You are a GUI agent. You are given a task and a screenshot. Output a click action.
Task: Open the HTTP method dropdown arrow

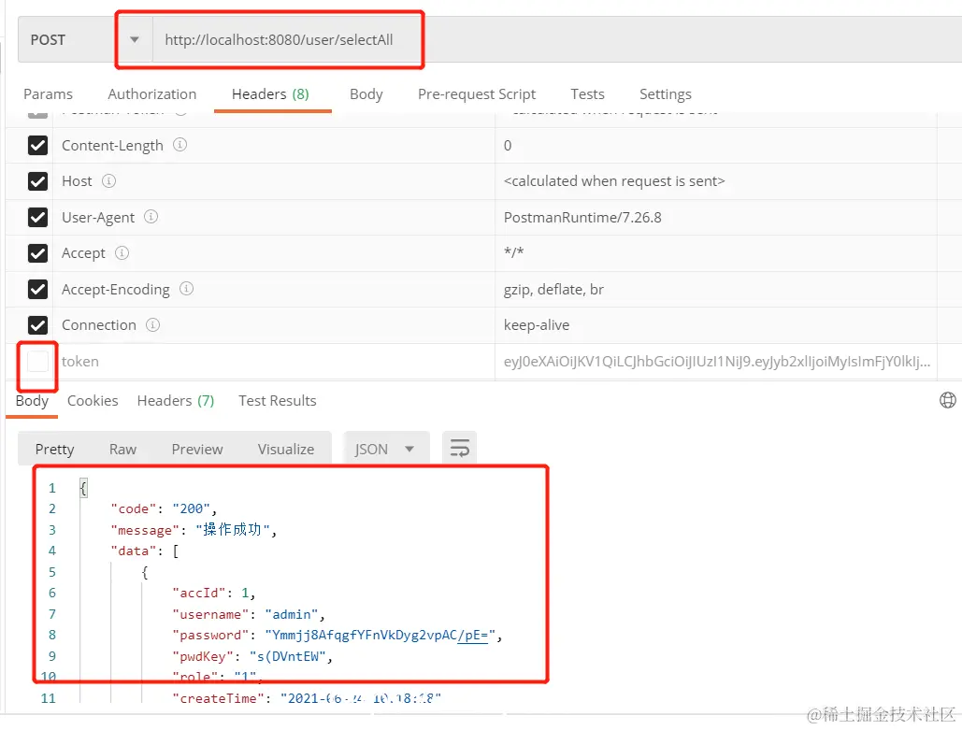(135, 40)
